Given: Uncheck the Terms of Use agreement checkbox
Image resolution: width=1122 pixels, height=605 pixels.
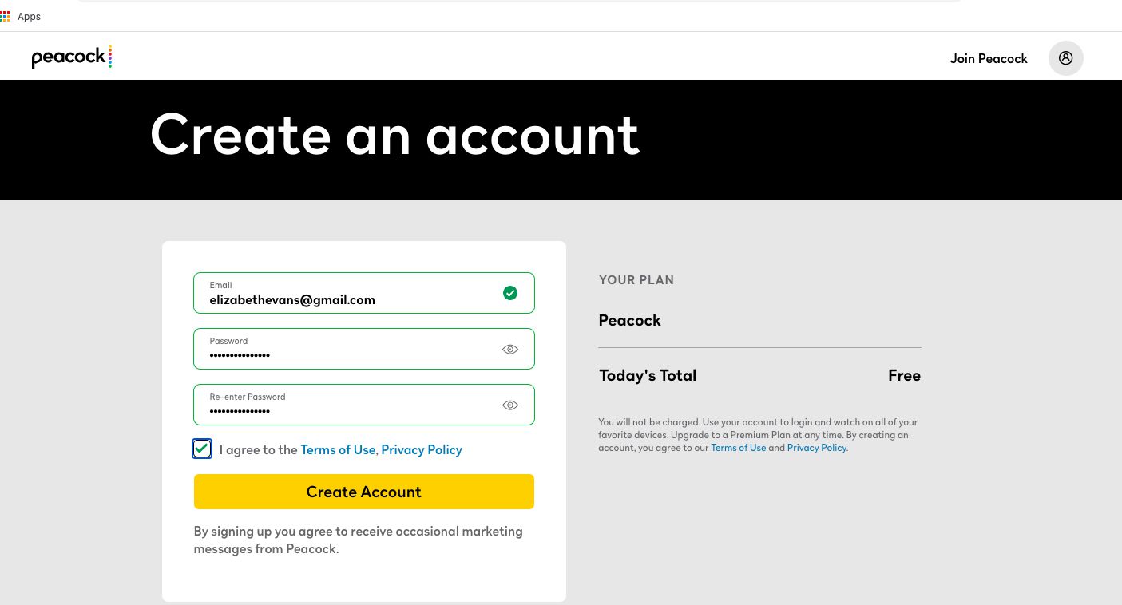Looking at the screenshot, I should click(202, 449).
